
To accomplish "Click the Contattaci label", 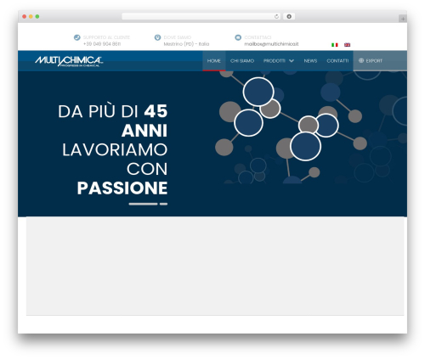I will (258, 37).
